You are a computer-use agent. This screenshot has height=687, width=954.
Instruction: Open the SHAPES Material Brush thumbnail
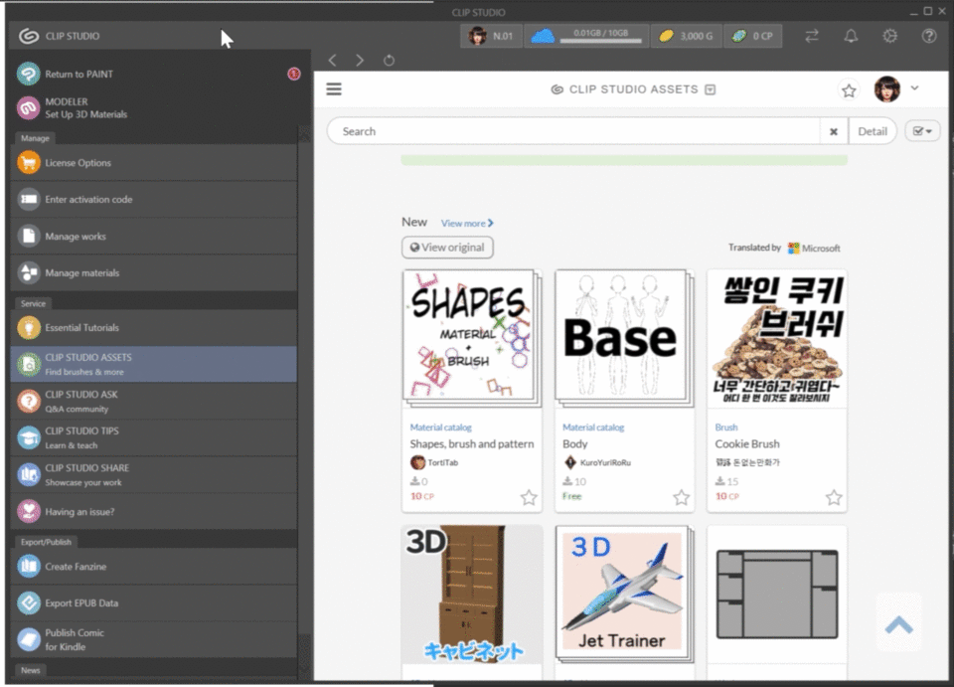click(471, 338)
